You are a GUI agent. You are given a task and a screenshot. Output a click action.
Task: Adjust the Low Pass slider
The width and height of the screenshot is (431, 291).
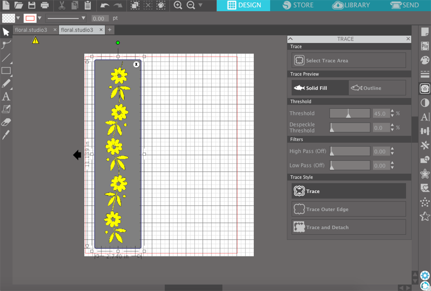click(350, 166)
